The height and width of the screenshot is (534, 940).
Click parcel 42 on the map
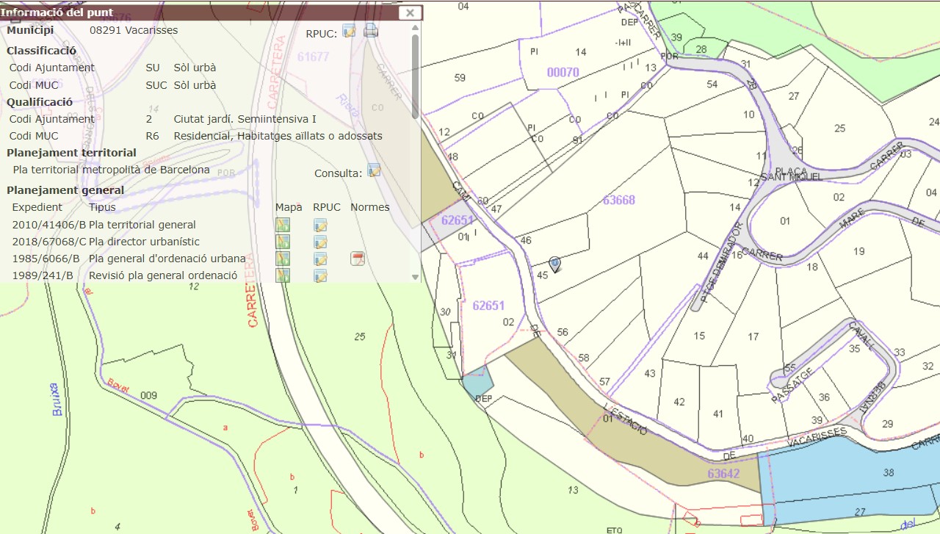[x=679, y=402]
